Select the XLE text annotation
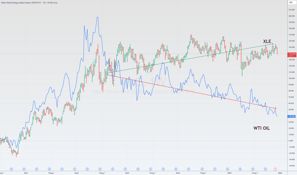This screenshot has height=175, width=297. pos(267,41)
